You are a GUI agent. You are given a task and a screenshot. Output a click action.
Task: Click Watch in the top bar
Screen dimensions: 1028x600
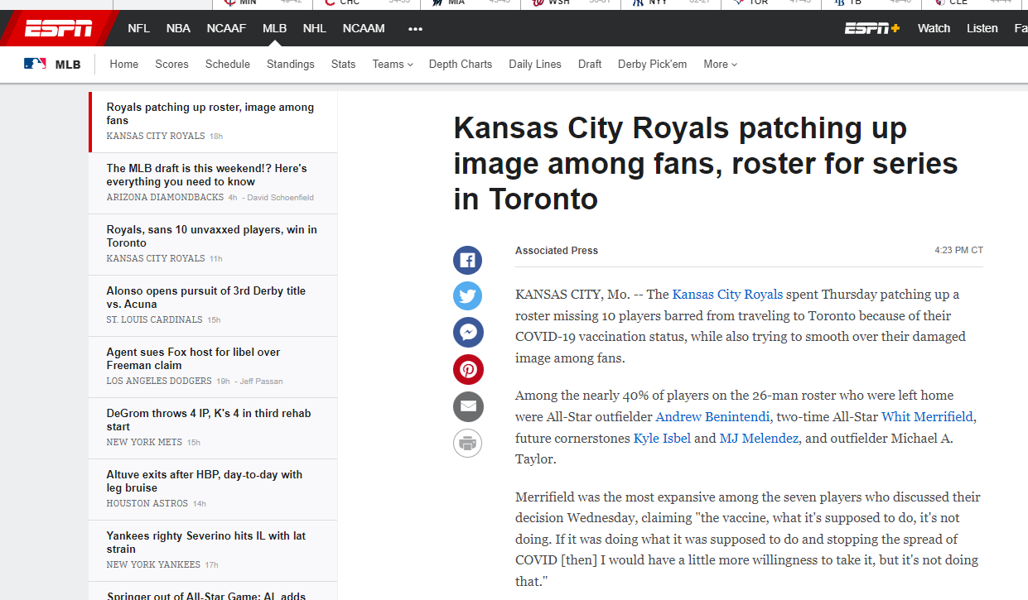(934, 28)
